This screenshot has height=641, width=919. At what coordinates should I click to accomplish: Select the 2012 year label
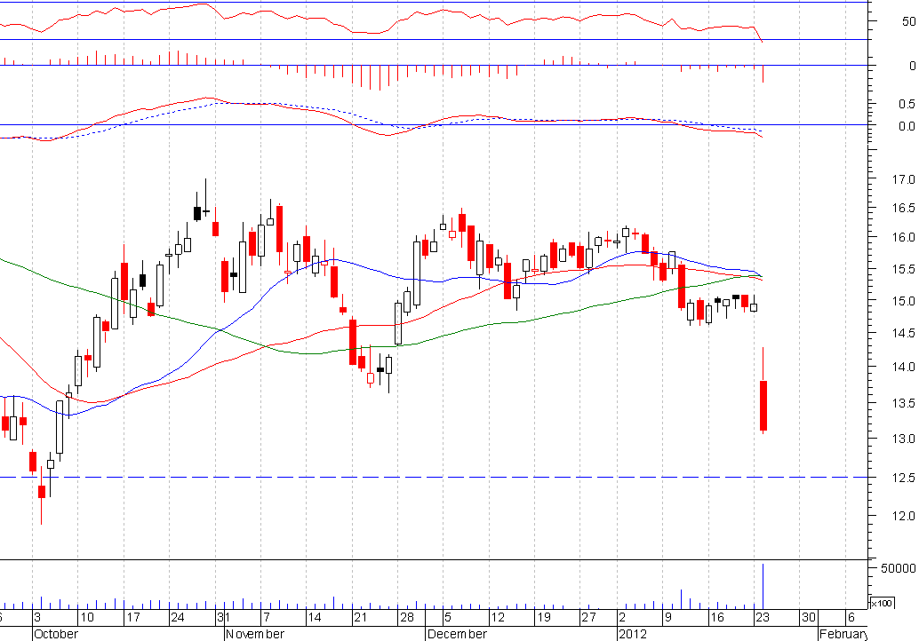(x=633, y=634)
